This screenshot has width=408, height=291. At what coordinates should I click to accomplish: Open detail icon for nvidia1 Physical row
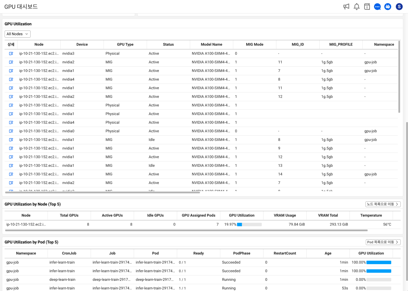11,114
